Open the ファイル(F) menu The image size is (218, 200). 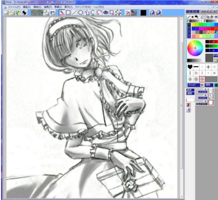pos(14,7)
